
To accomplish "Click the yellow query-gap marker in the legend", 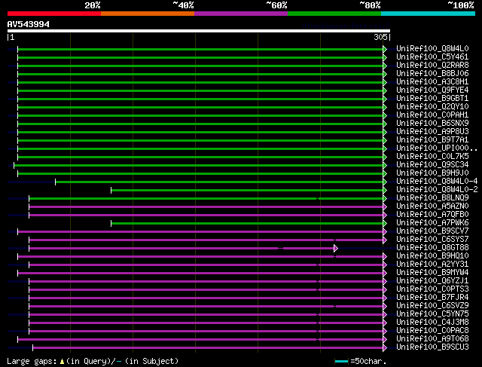I will (62, 362).
